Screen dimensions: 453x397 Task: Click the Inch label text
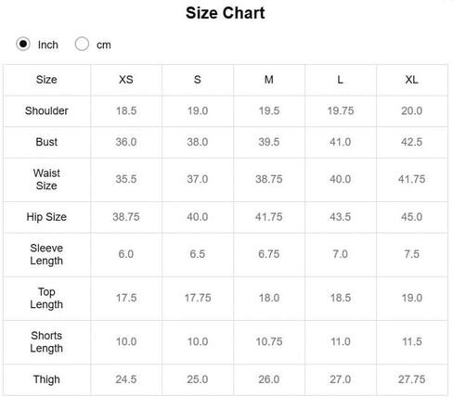click(x=48, y=45)
